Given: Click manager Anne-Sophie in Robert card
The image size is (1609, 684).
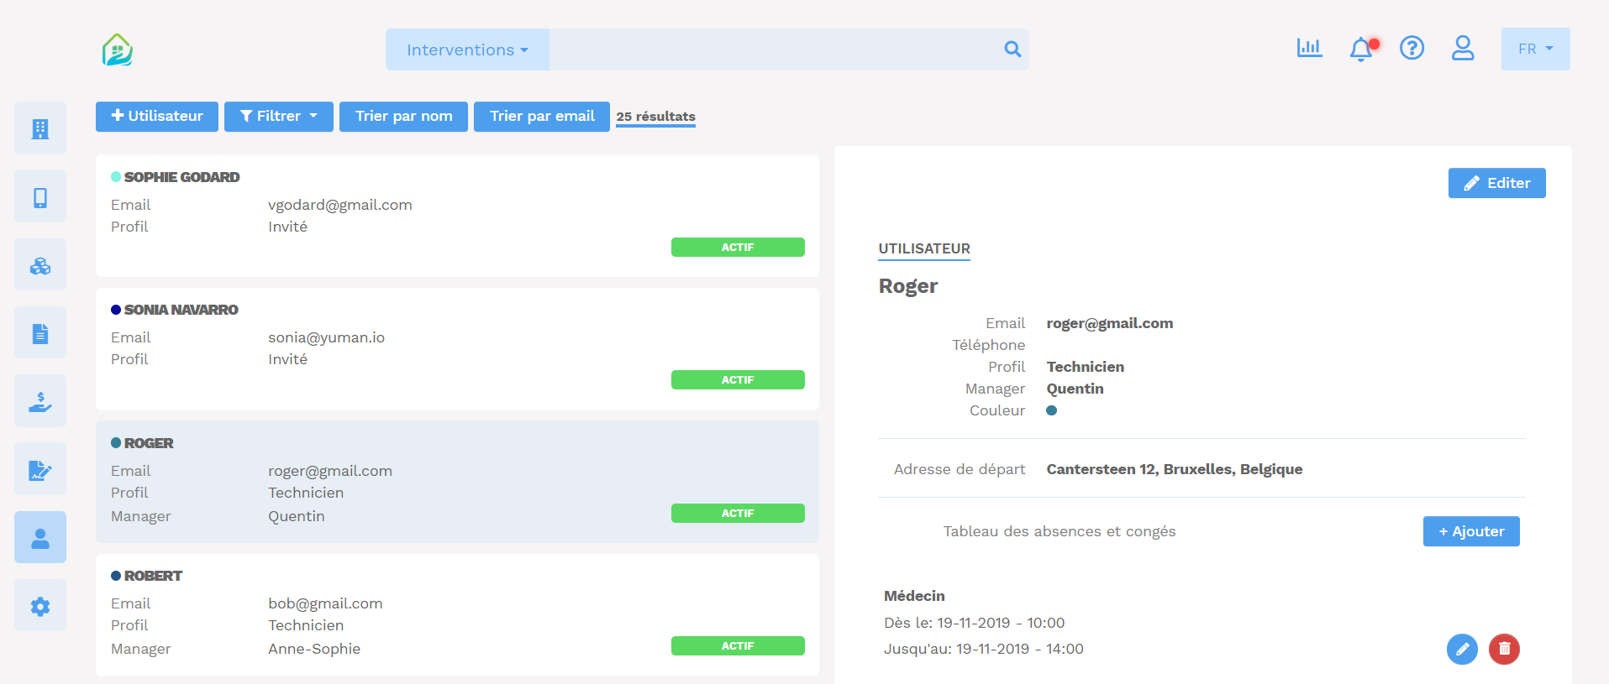Looking at the screenshot, I should tap(314, 649).
